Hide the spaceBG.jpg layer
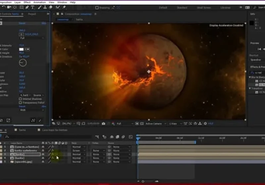This screenshot has width=265, height=185. pos(43,162)
